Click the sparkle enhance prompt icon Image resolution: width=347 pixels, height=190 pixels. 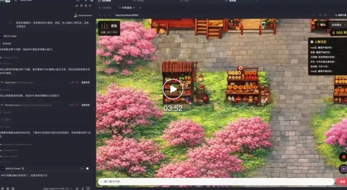coord(77,188)
